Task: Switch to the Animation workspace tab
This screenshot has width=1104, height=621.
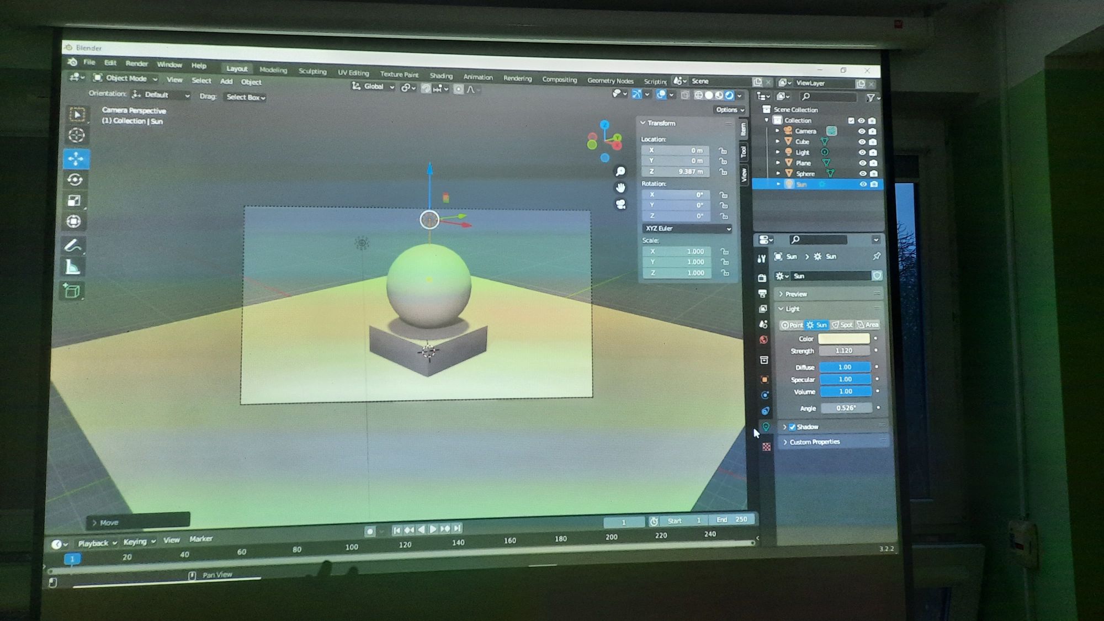Action: tap(478, 77)
